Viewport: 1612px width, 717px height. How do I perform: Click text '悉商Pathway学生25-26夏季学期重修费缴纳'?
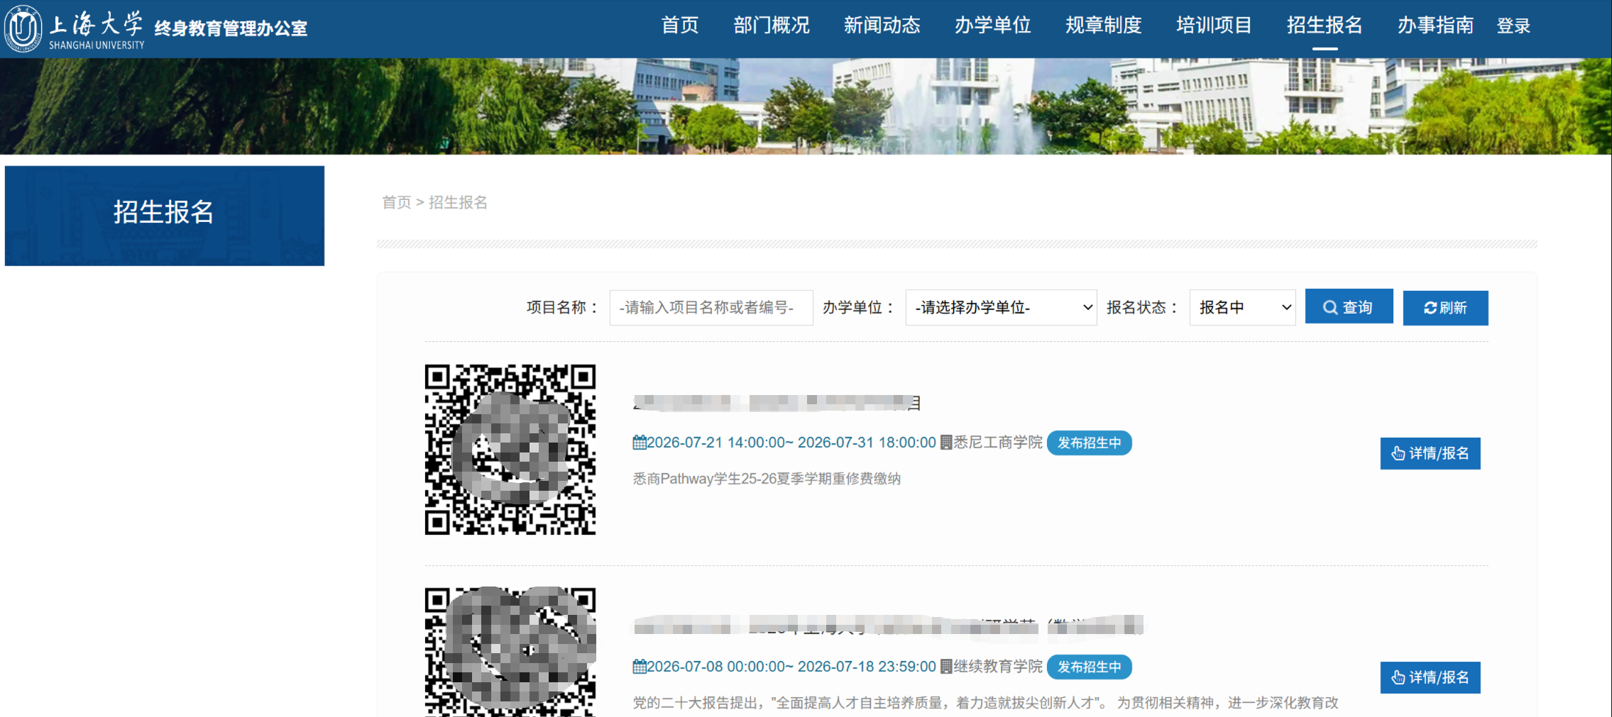[767, 479]
